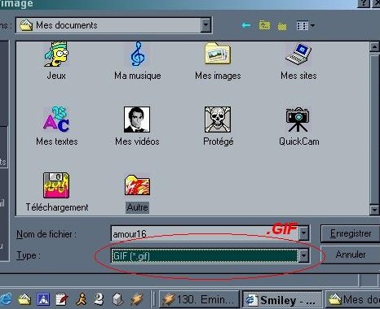This screenshot has width=380, height=309.
Task: Click the Enregistrer button
Action: click(x=350, y=233)
